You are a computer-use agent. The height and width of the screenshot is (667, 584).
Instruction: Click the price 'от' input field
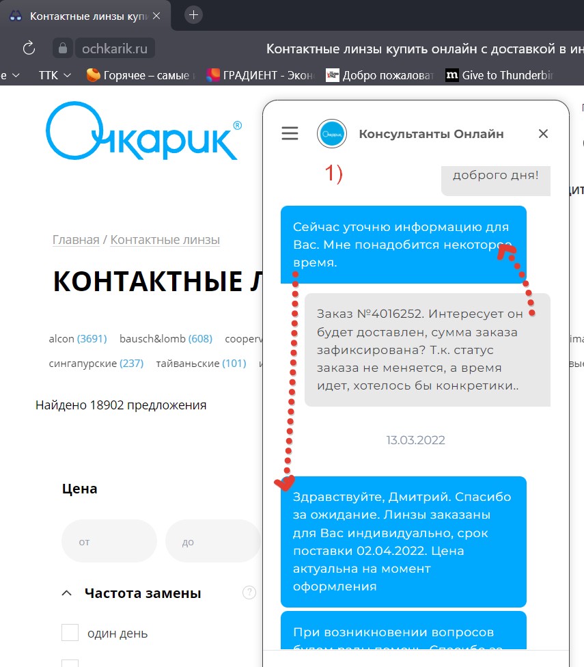[109, 541]
